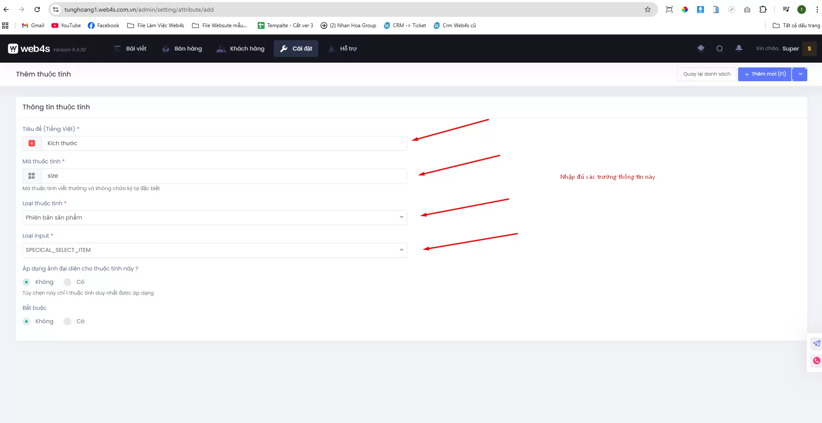Open the search magnifier icon in header
The image size is (822, 423).
(x=720, y=49)
